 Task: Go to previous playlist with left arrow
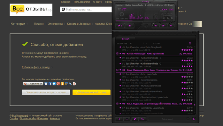143,43
